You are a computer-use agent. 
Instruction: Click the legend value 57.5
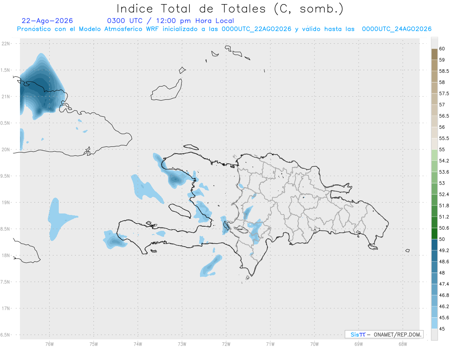[444, 93]
